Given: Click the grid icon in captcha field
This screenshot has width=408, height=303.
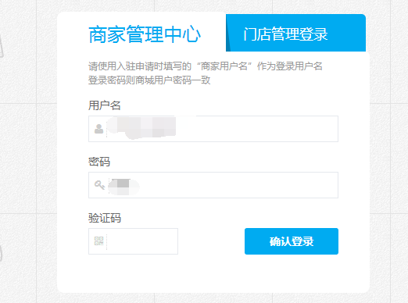Looking at the screenshot, I should coord(99,241).
